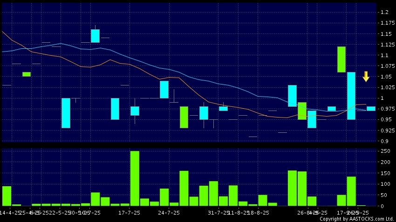Click the last cyan candlestick at far right
Image resolution: width=396 pixels, height=222 pixels.
371,109
